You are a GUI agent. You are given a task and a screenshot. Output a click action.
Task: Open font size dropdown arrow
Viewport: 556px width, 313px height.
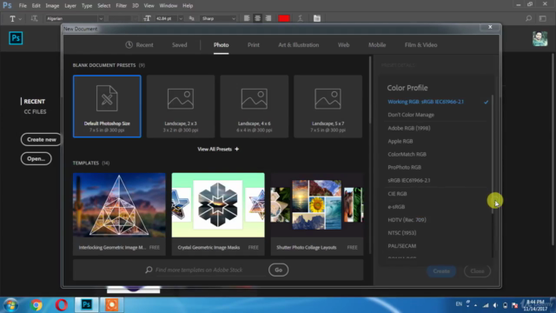(x=181, y=18)
